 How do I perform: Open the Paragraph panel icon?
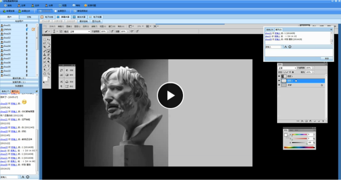[x=62, y=86]
